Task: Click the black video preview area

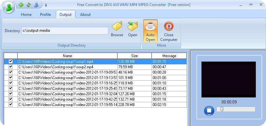Action: pyautogui.click(x=228, y=79)
